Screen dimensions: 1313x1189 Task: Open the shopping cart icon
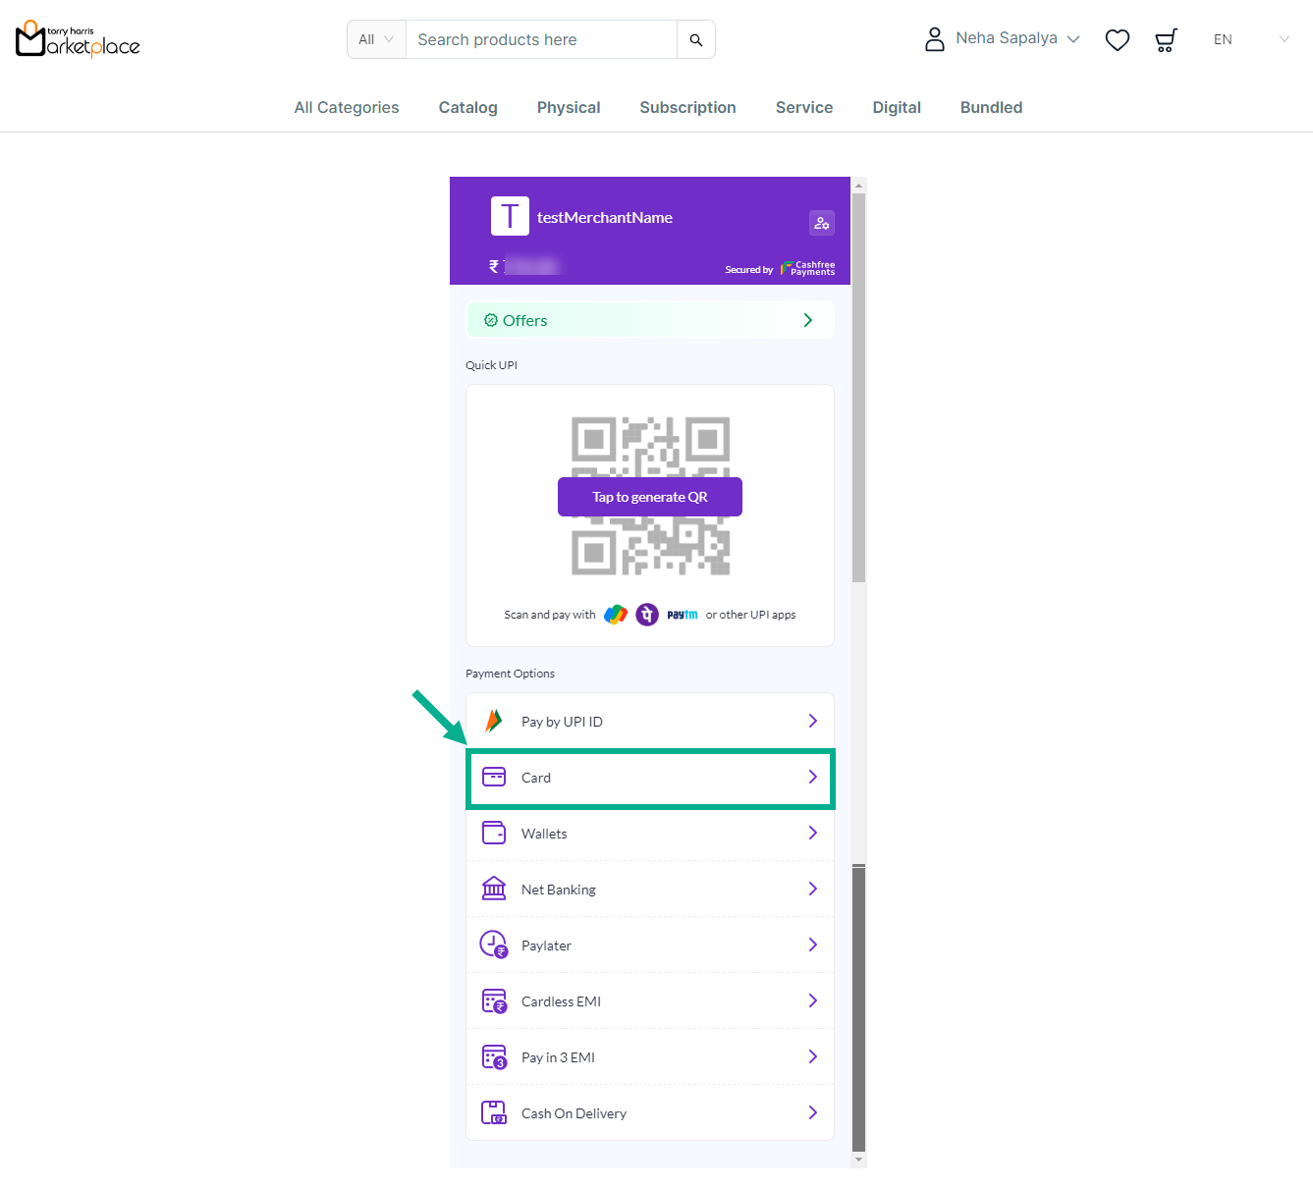point(1166,40)
